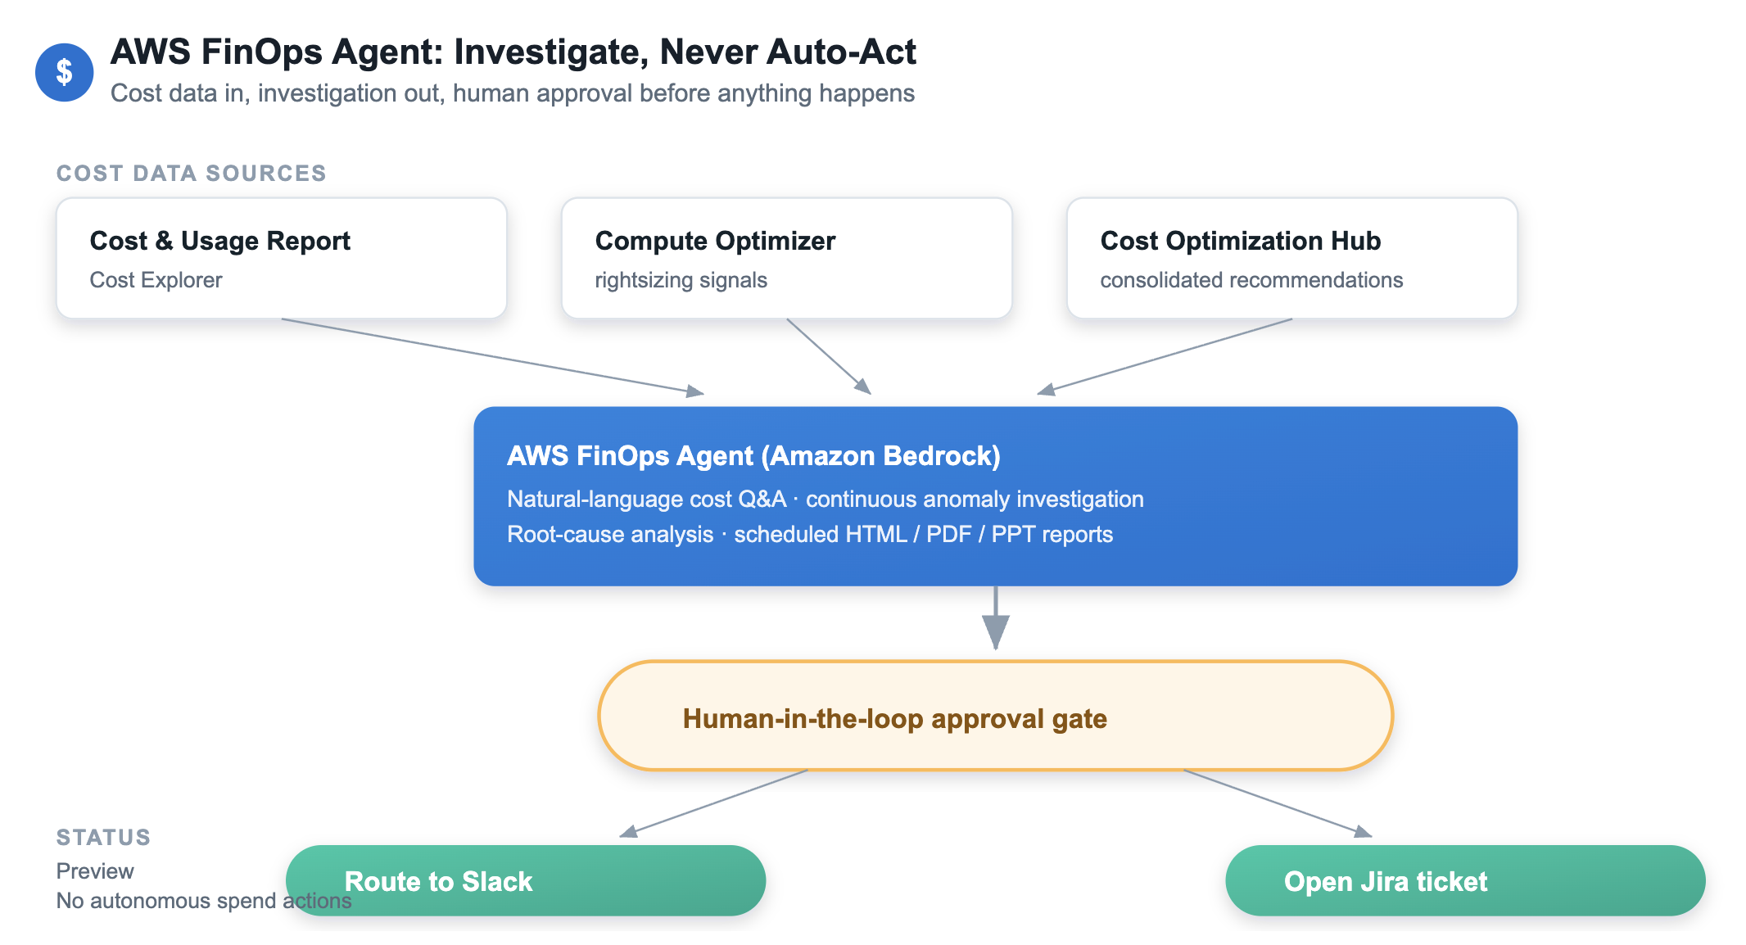The image size is (1746, 945).
Task: Click Human-in-the-loop approval gate pill
Action: pos(996,716)
